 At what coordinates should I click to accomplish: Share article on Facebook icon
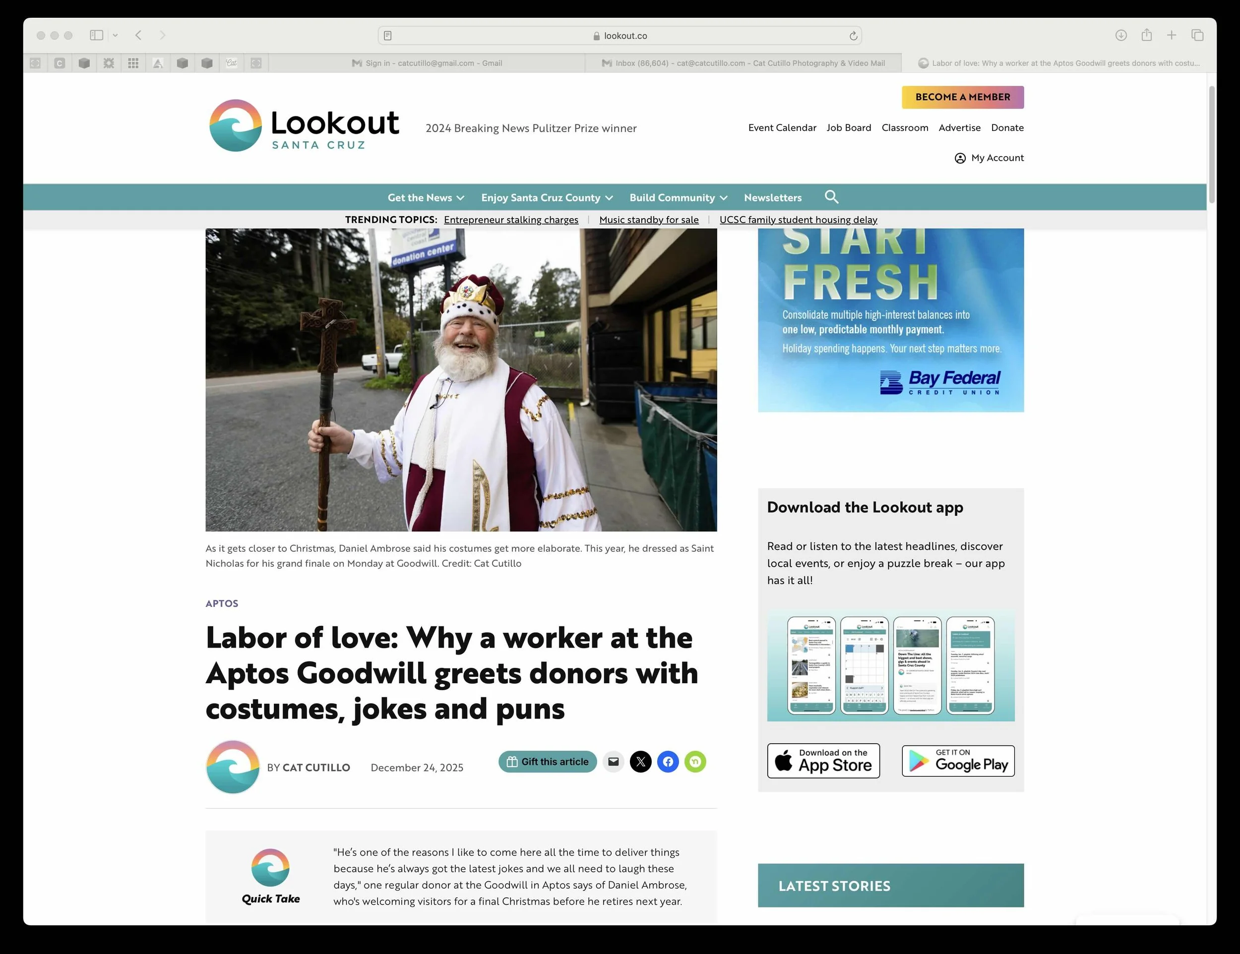click(x=668, y=762)
